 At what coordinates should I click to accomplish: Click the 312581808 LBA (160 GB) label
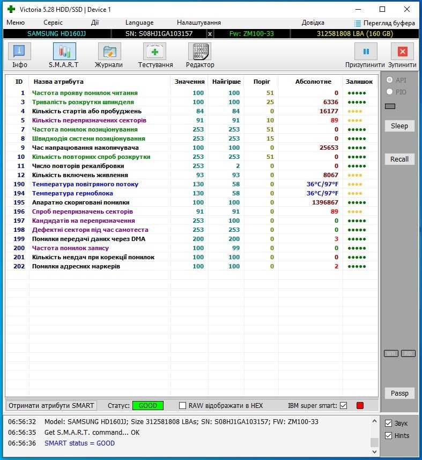point(355,34)
